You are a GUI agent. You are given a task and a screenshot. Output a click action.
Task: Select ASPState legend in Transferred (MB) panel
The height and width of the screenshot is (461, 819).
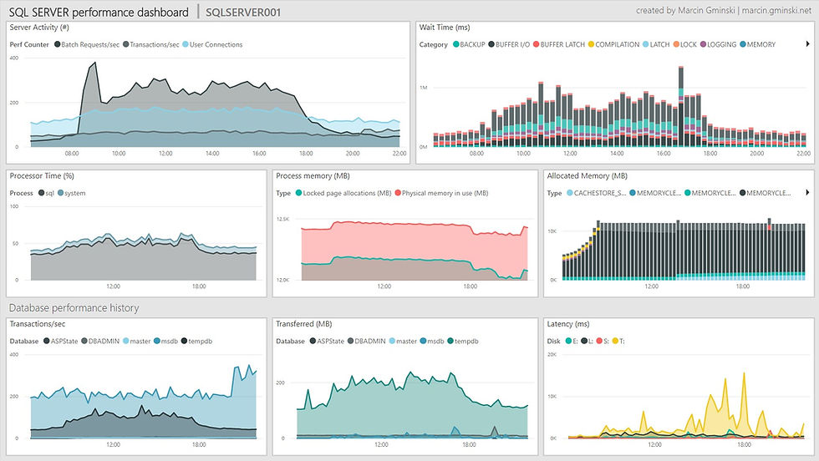click(x=327, y=341)
